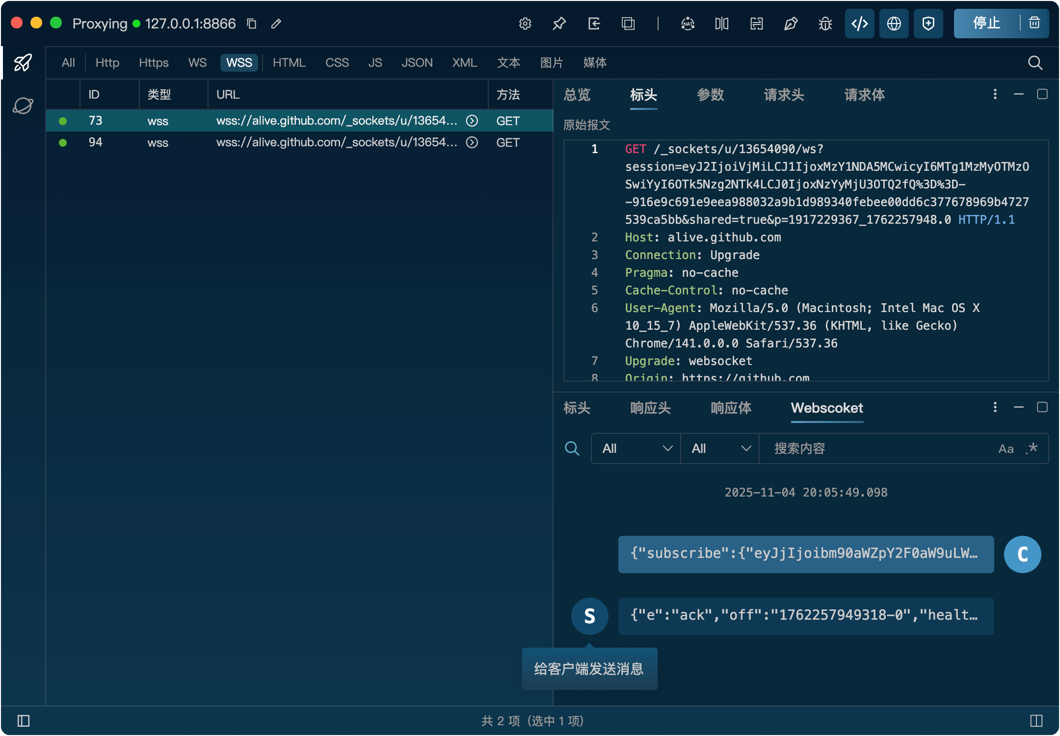The height and width of the screenshot is (736, 1060).
Task: Expand the first All dropdown in the Websocket filter
Action: click(636, 448)
